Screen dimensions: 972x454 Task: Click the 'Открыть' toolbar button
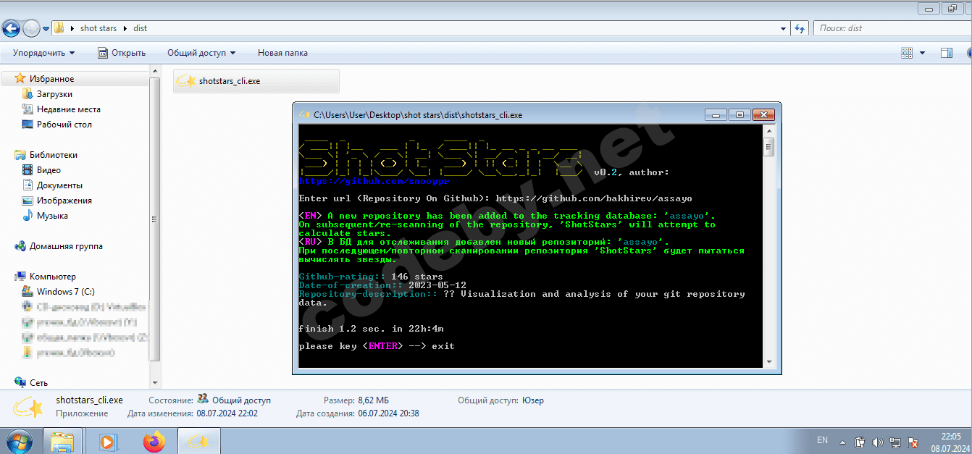(122, 53)
